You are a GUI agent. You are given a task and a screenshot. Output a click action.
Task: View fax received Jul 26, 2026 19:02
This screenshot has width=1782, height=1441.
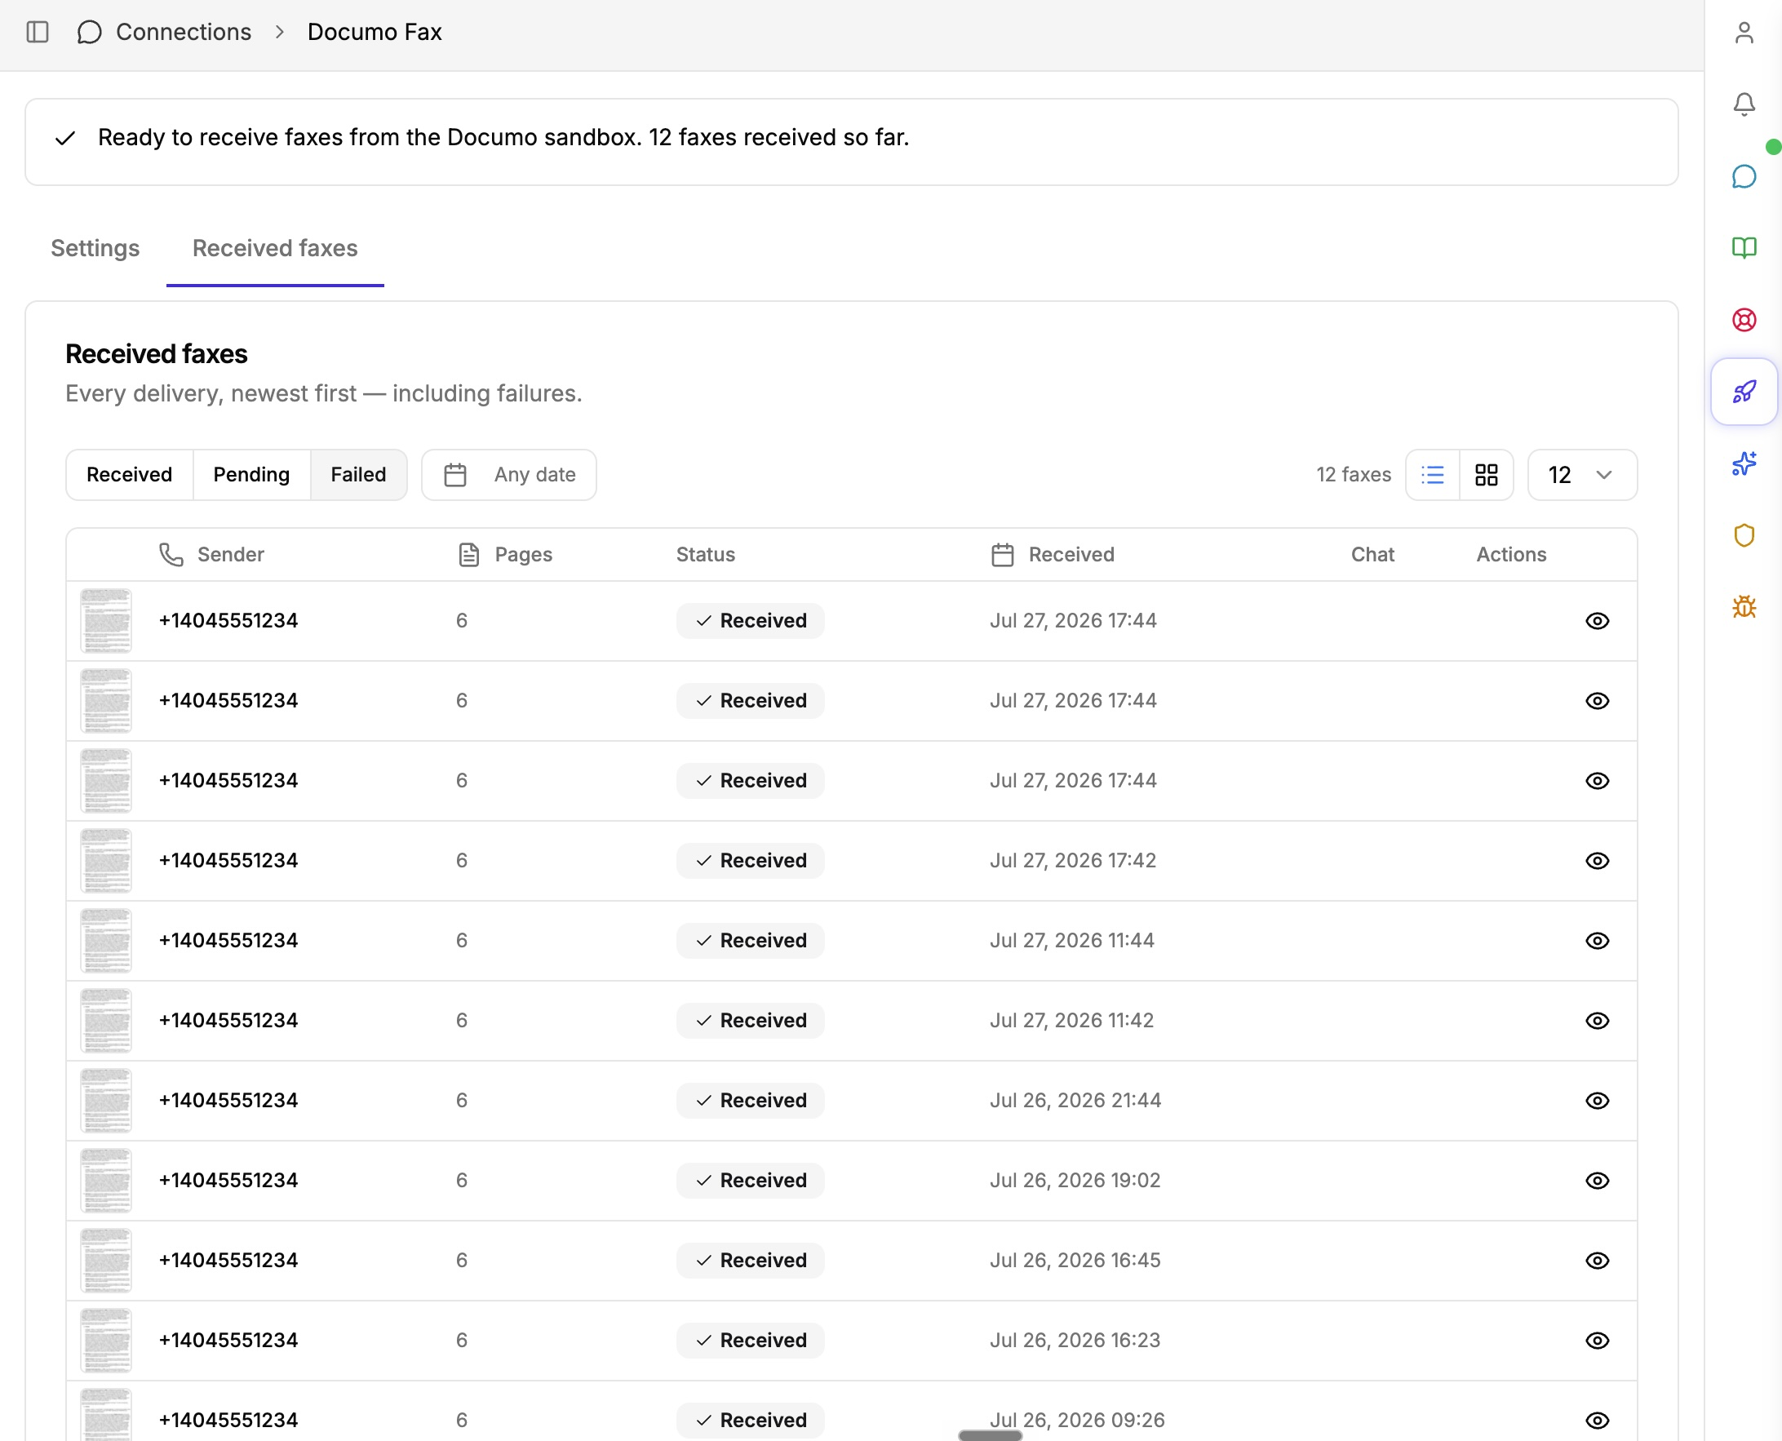1597,1181
